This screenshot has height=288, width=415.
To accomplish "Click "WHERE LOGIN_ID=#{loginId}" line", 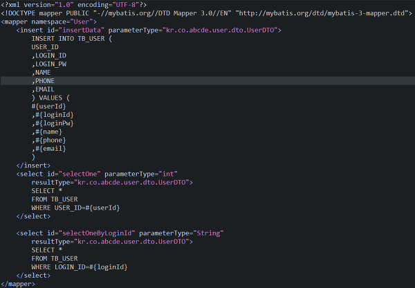I will (x=80, y=267).
